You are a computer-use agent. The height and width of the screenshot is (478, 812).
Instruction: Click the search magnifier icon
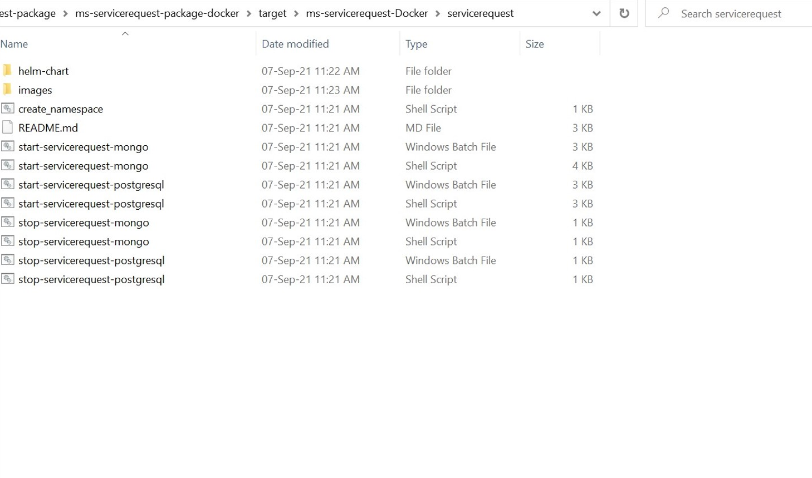663,13
